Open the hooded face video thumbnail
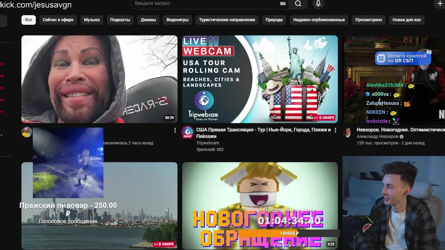Image resolution: width=445 pixels, height=250 pixels. pos(99,79)
